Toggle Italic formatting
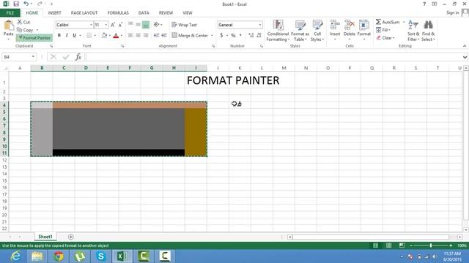The height and width of the screenshot is (263, 469). click(67, 36)
